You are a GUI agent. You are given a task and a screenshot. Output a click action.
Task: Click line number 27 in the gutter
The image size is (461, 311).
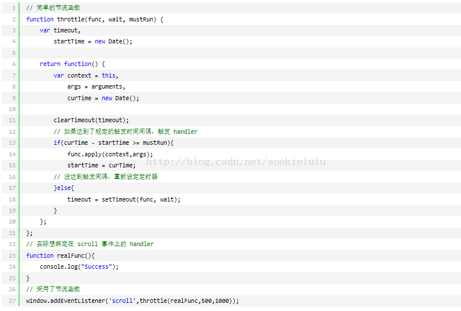pos(12,301)
